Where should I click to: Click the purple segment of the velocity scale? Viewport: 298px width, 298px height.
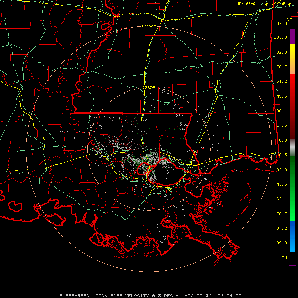[x=292, y=37]
